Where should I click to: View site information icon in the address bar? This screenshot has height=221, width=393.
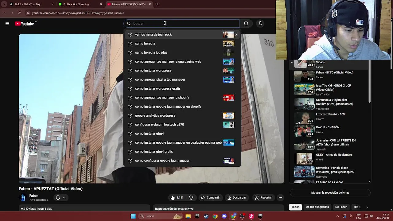click(x=28, y=13)
